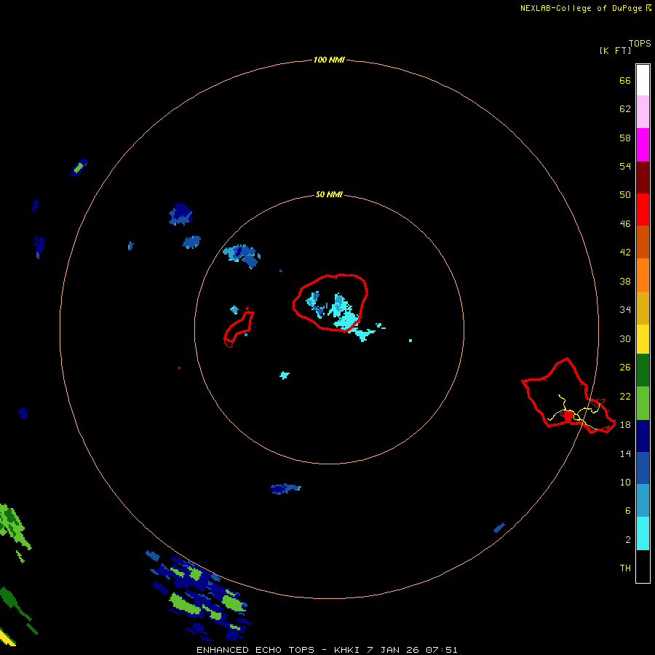Click the legend value "30"
655x655 pixels.
[625, 338]
